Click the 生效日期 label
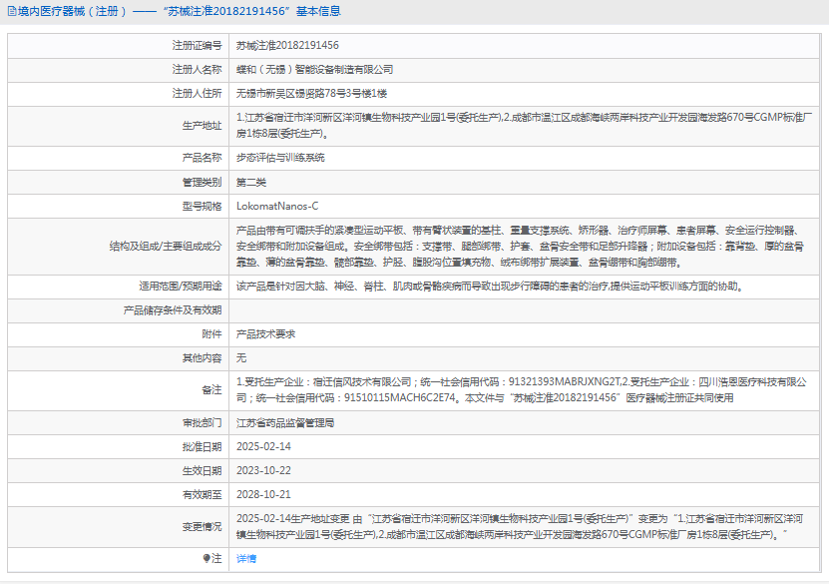 (x=202, y=471)
